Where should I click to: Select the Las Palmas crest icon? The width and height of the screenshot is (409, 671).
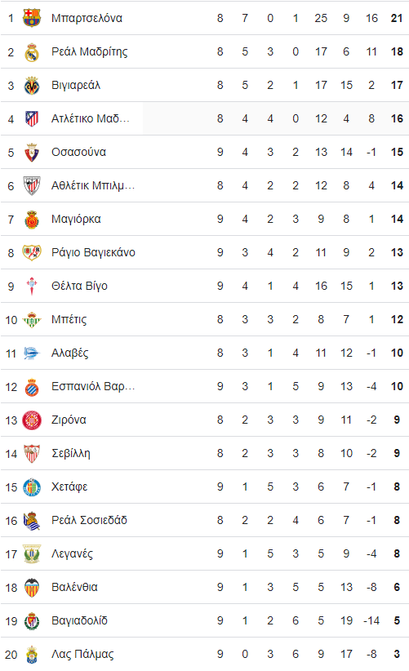tap(32, 655)
